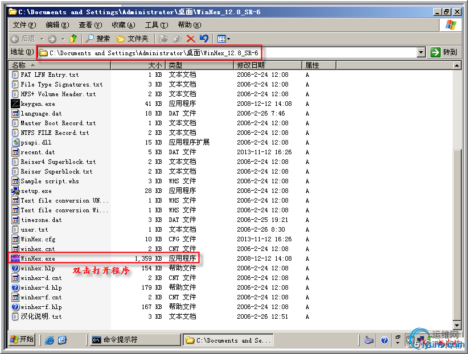
Task: Select file NTFS FILE Record.txt
Action: point(55,133)
